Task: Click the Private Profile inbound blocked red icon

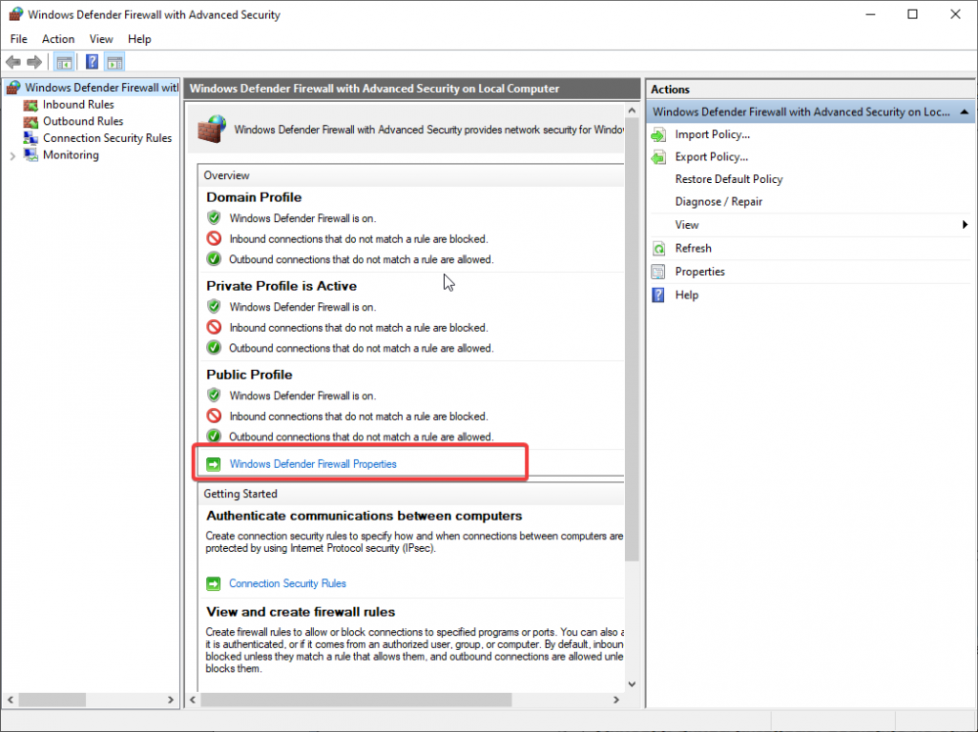Action: 214,327
